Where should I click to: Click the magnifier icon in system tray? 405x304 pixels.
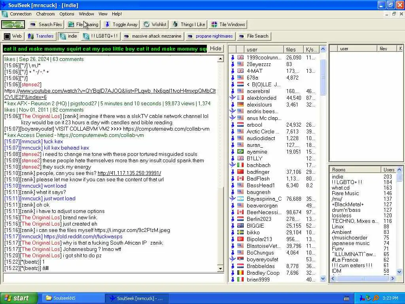[x=376, y=298]
